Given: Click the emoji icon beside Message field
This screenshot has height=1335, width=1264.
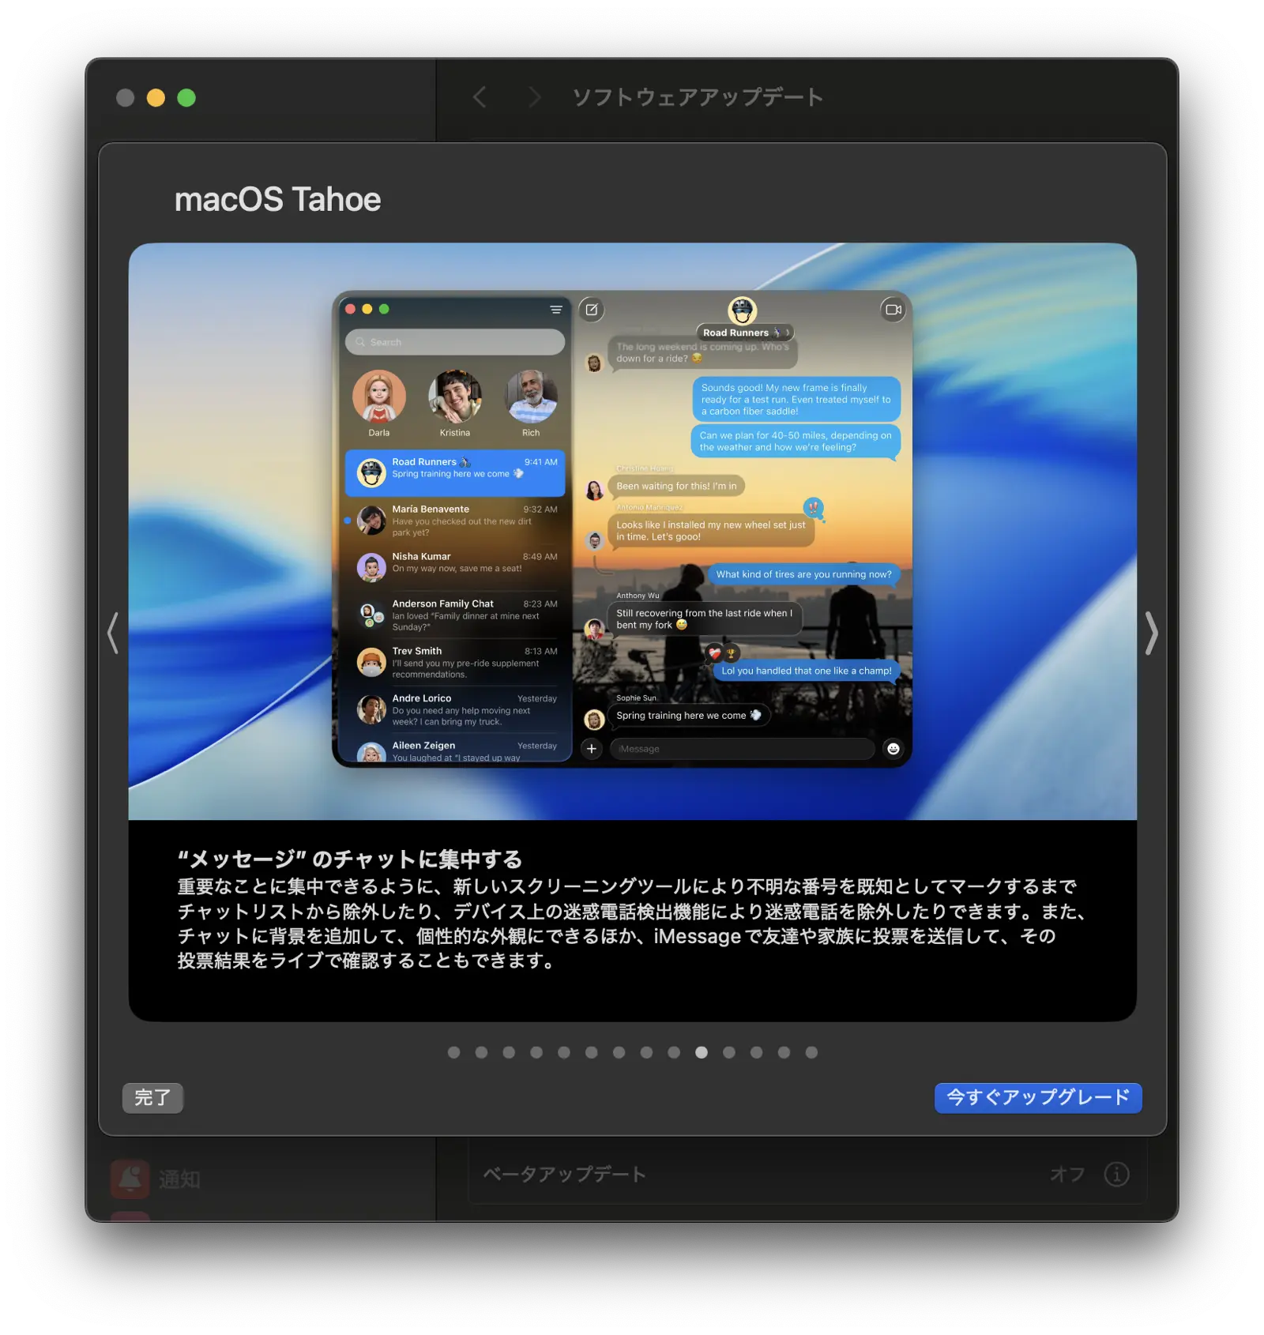Looking at the screenshot, I should click(893, 749).
